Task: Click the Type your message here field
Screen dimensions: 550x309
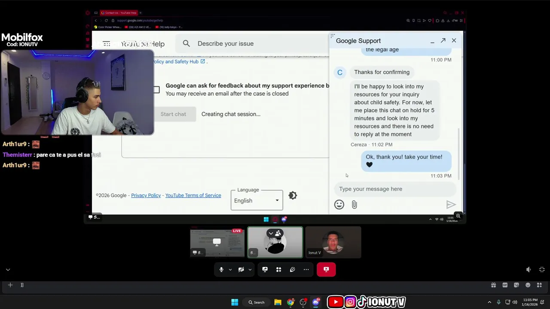Action: click(394, 189)
